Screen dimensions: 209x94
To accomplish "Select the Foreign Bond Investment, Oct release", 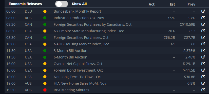I will click(x=107, y=70).
